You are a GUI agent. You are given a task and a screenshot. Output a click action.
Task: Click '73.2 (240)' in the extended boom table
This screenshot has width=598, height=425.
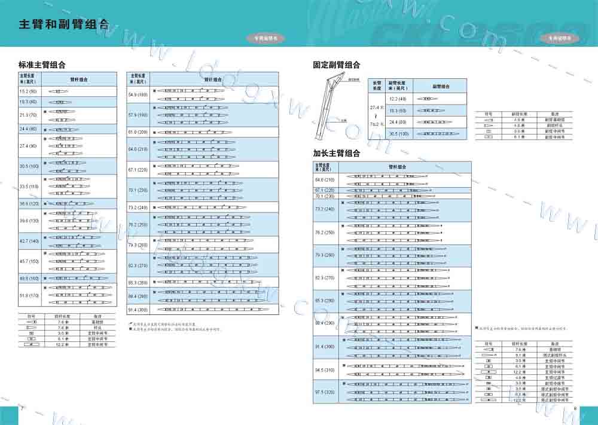[x=325, y=209]
